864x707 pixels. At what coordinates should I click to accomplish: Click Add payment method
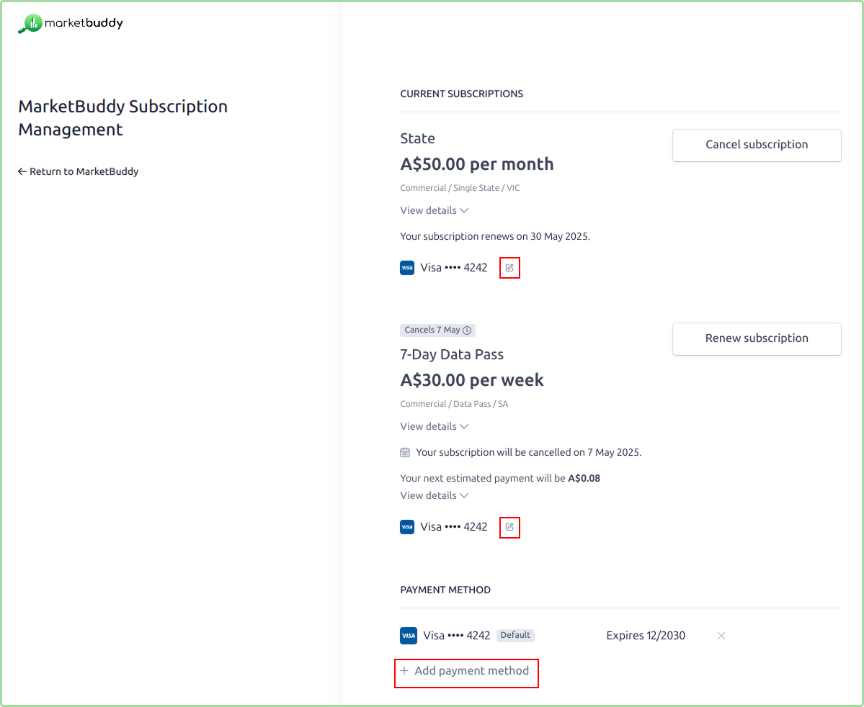(x=466, y=670)
